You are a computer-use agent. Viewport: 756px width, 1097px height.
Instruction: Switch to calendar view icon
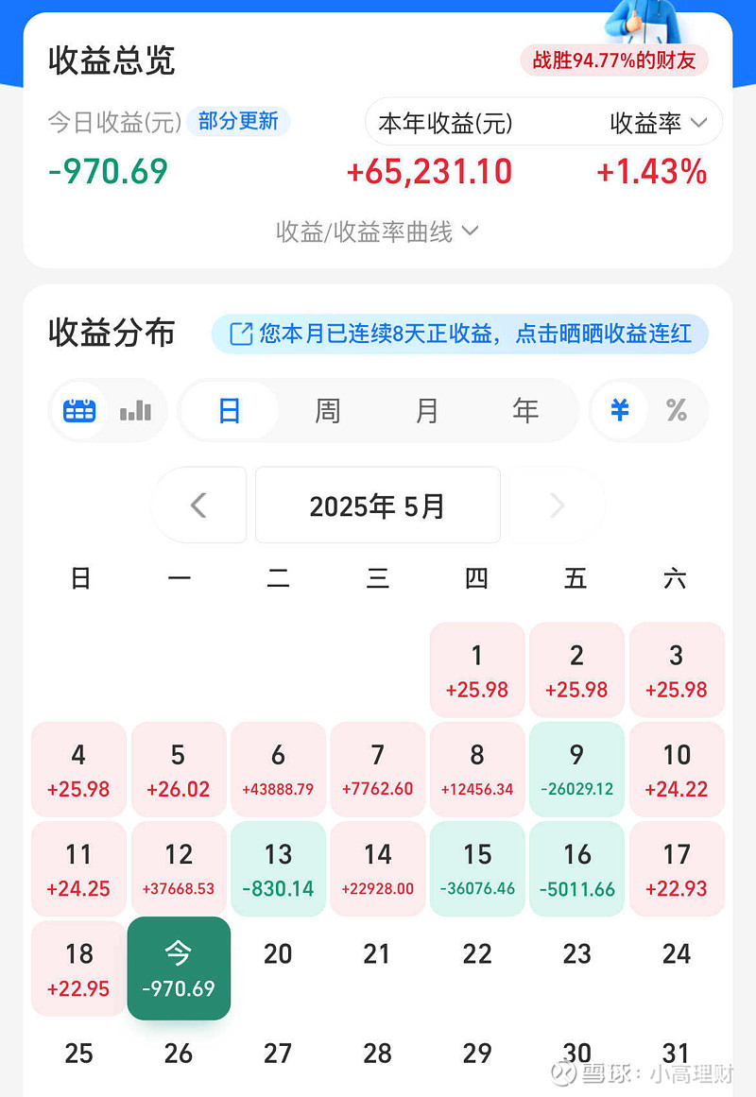[79, 411]
